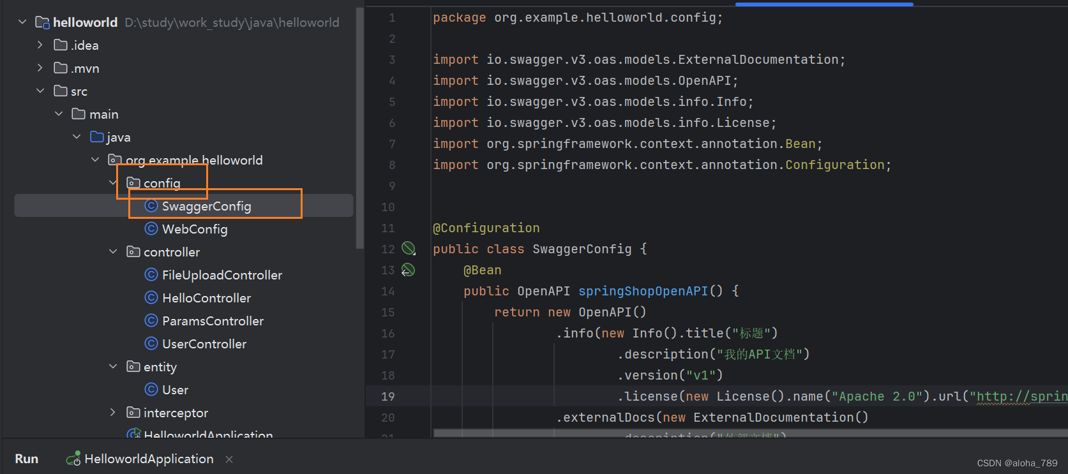This screenshot has height=474, width=1068.
Task: Click the Run tool window label
Action: [x=27, y=459]
